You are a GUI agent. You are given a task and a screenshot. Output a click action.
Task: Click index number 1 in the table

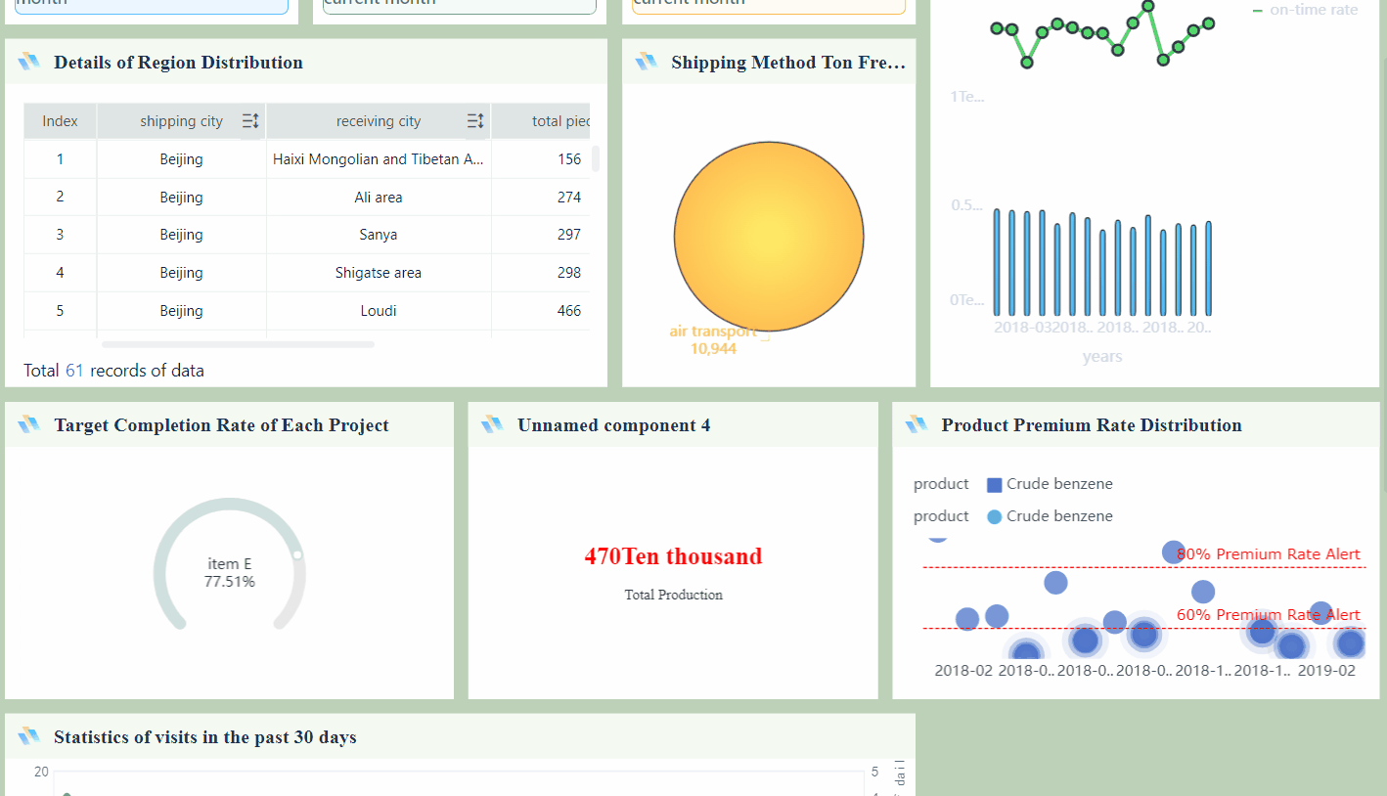60,159
